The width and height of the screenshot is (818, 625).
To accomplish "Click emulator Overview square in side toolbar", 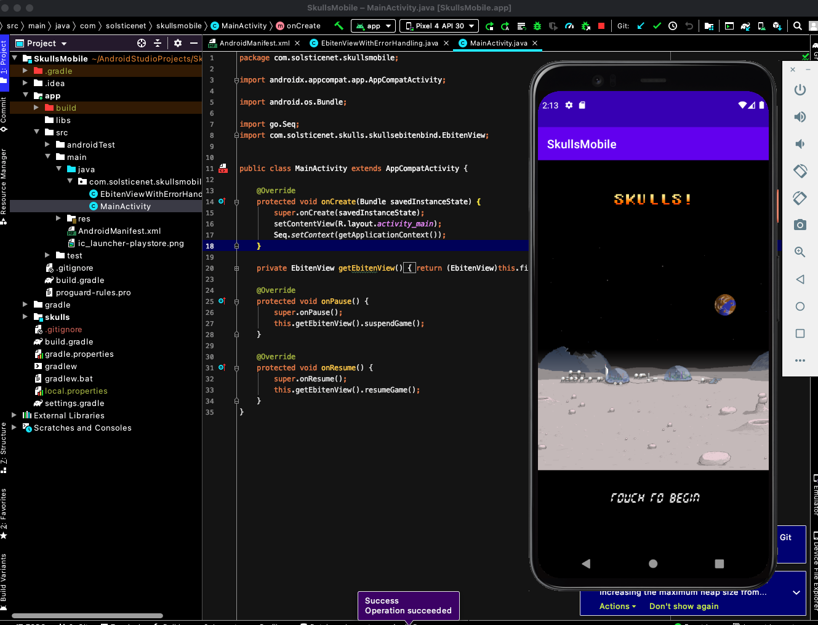I will [800, 333].
